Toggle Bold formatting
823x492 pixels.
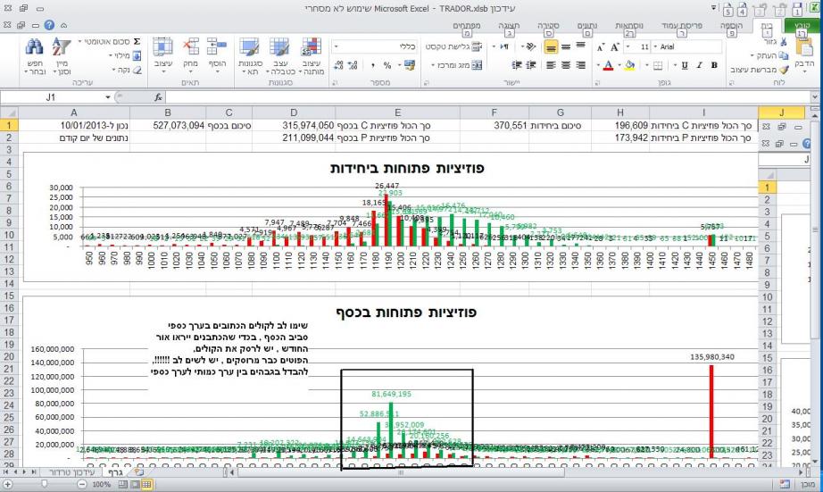[x=712, y=66]
